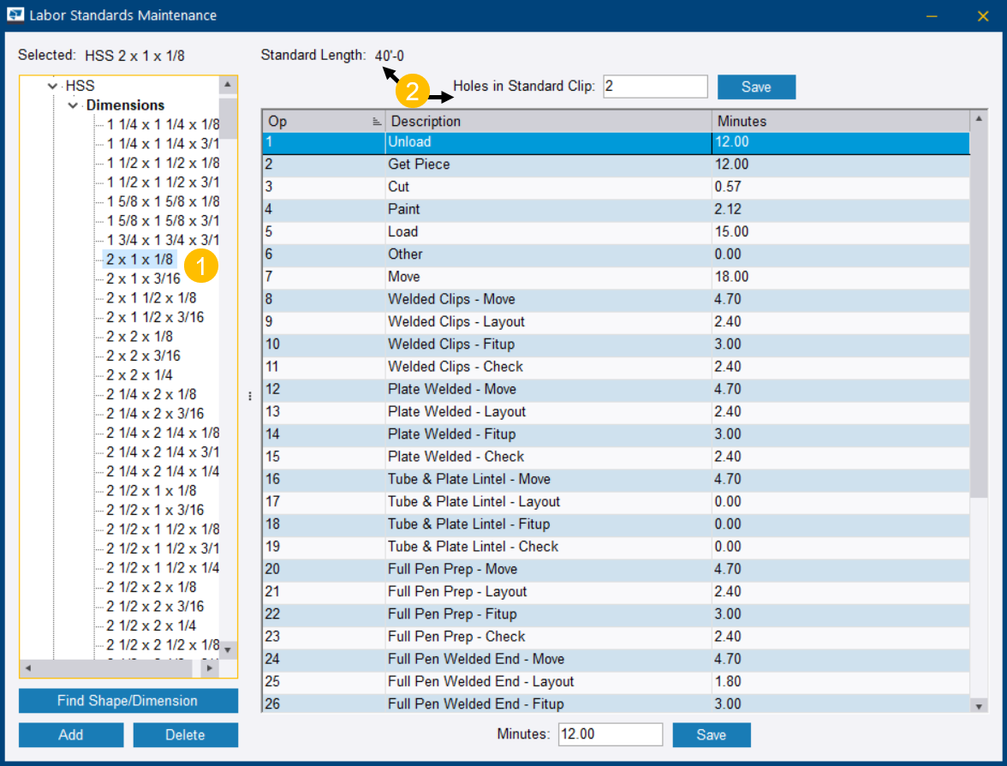Collapse the HSS tree node
Viewport: 1007px width, 766px height.
[x=54, y=87]
